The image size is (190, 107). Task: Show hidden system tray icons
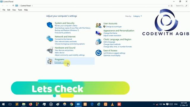point(154,104)
